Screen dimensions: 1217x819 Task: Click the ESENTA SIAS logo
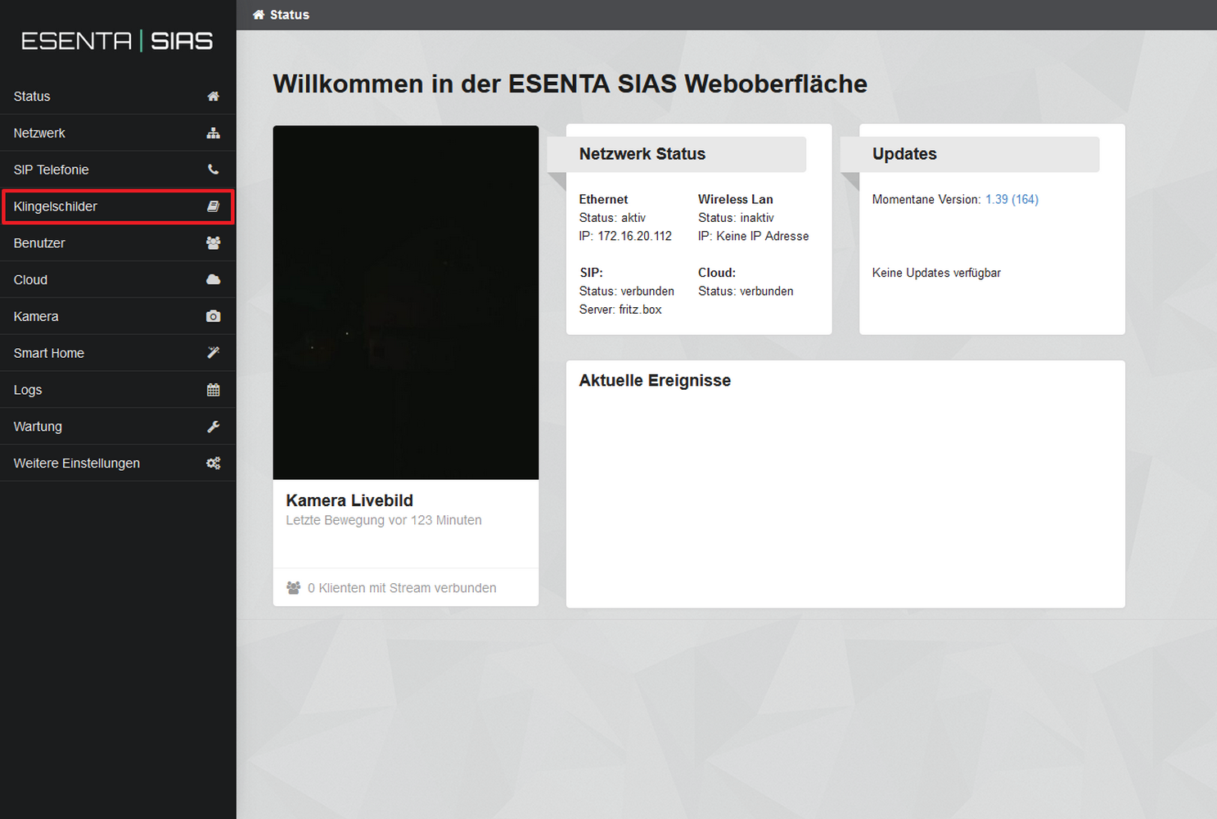pyautogui.click(x=117, y=41)
